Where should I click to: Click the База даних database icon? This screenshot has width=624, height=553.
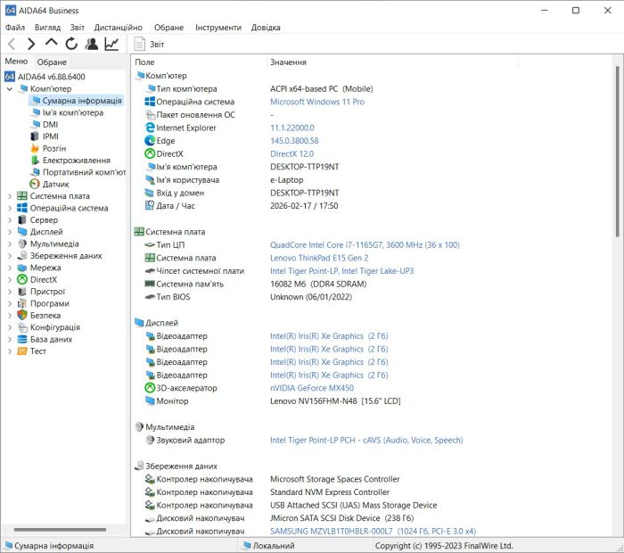click(22, 339)
